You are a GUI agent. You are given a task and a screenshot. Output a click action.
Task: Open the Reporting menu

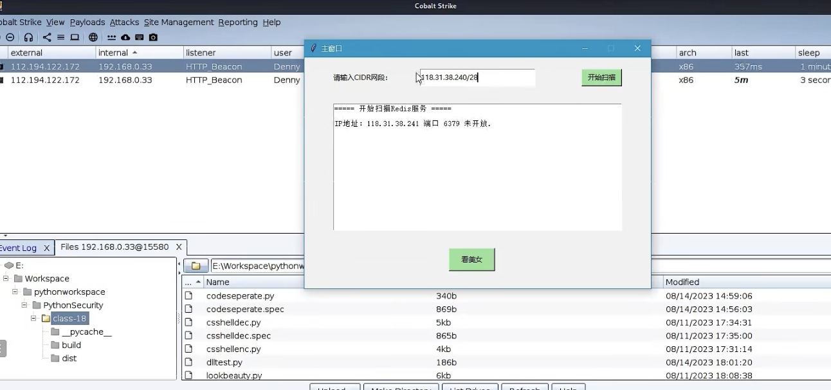pyautogui.click(x=238, y=22)
